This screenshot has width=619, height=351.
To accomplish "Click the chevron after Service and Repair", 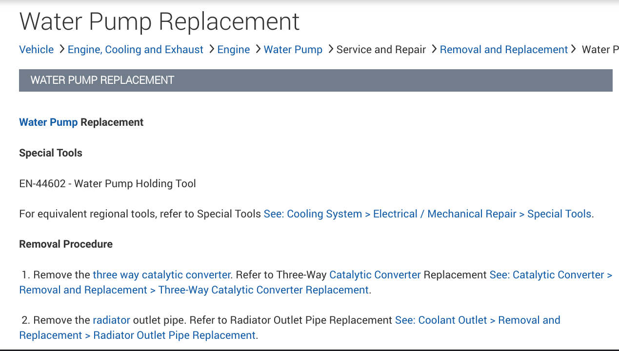I will tap(434, 49).
